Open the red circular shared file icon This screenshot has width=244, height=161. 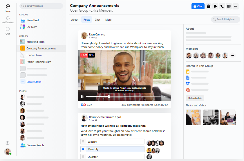[188, 90]
